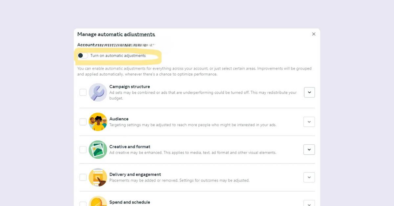This screenshot has height=206, width=394.
Task: Select the Creative and format checkbox
Action: (x=83, y=150)
